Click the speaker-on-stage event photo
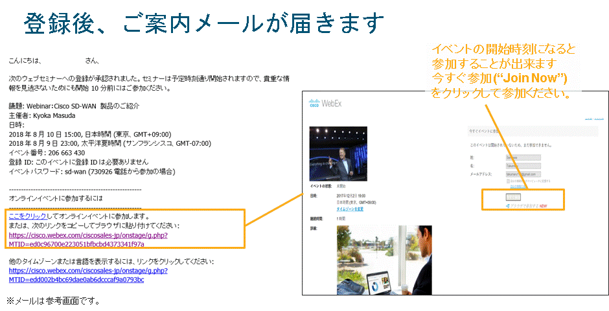 338,154
